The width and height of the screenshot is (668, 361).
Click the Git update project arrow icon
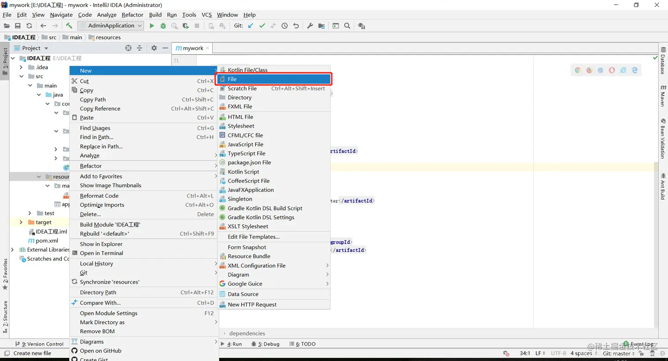coord(250,26)
